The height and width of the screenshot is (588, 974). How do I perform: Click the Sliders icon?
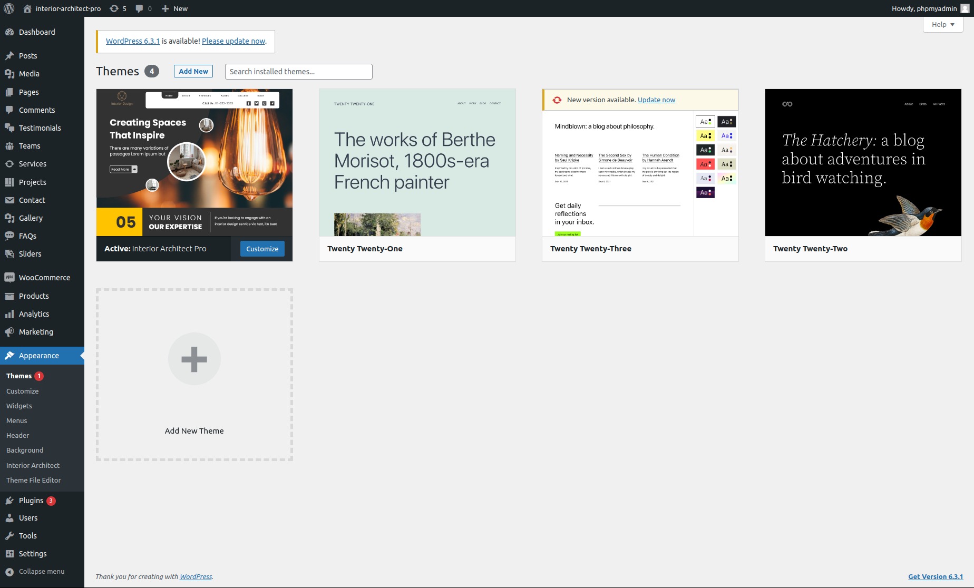[x=9, y=254]
